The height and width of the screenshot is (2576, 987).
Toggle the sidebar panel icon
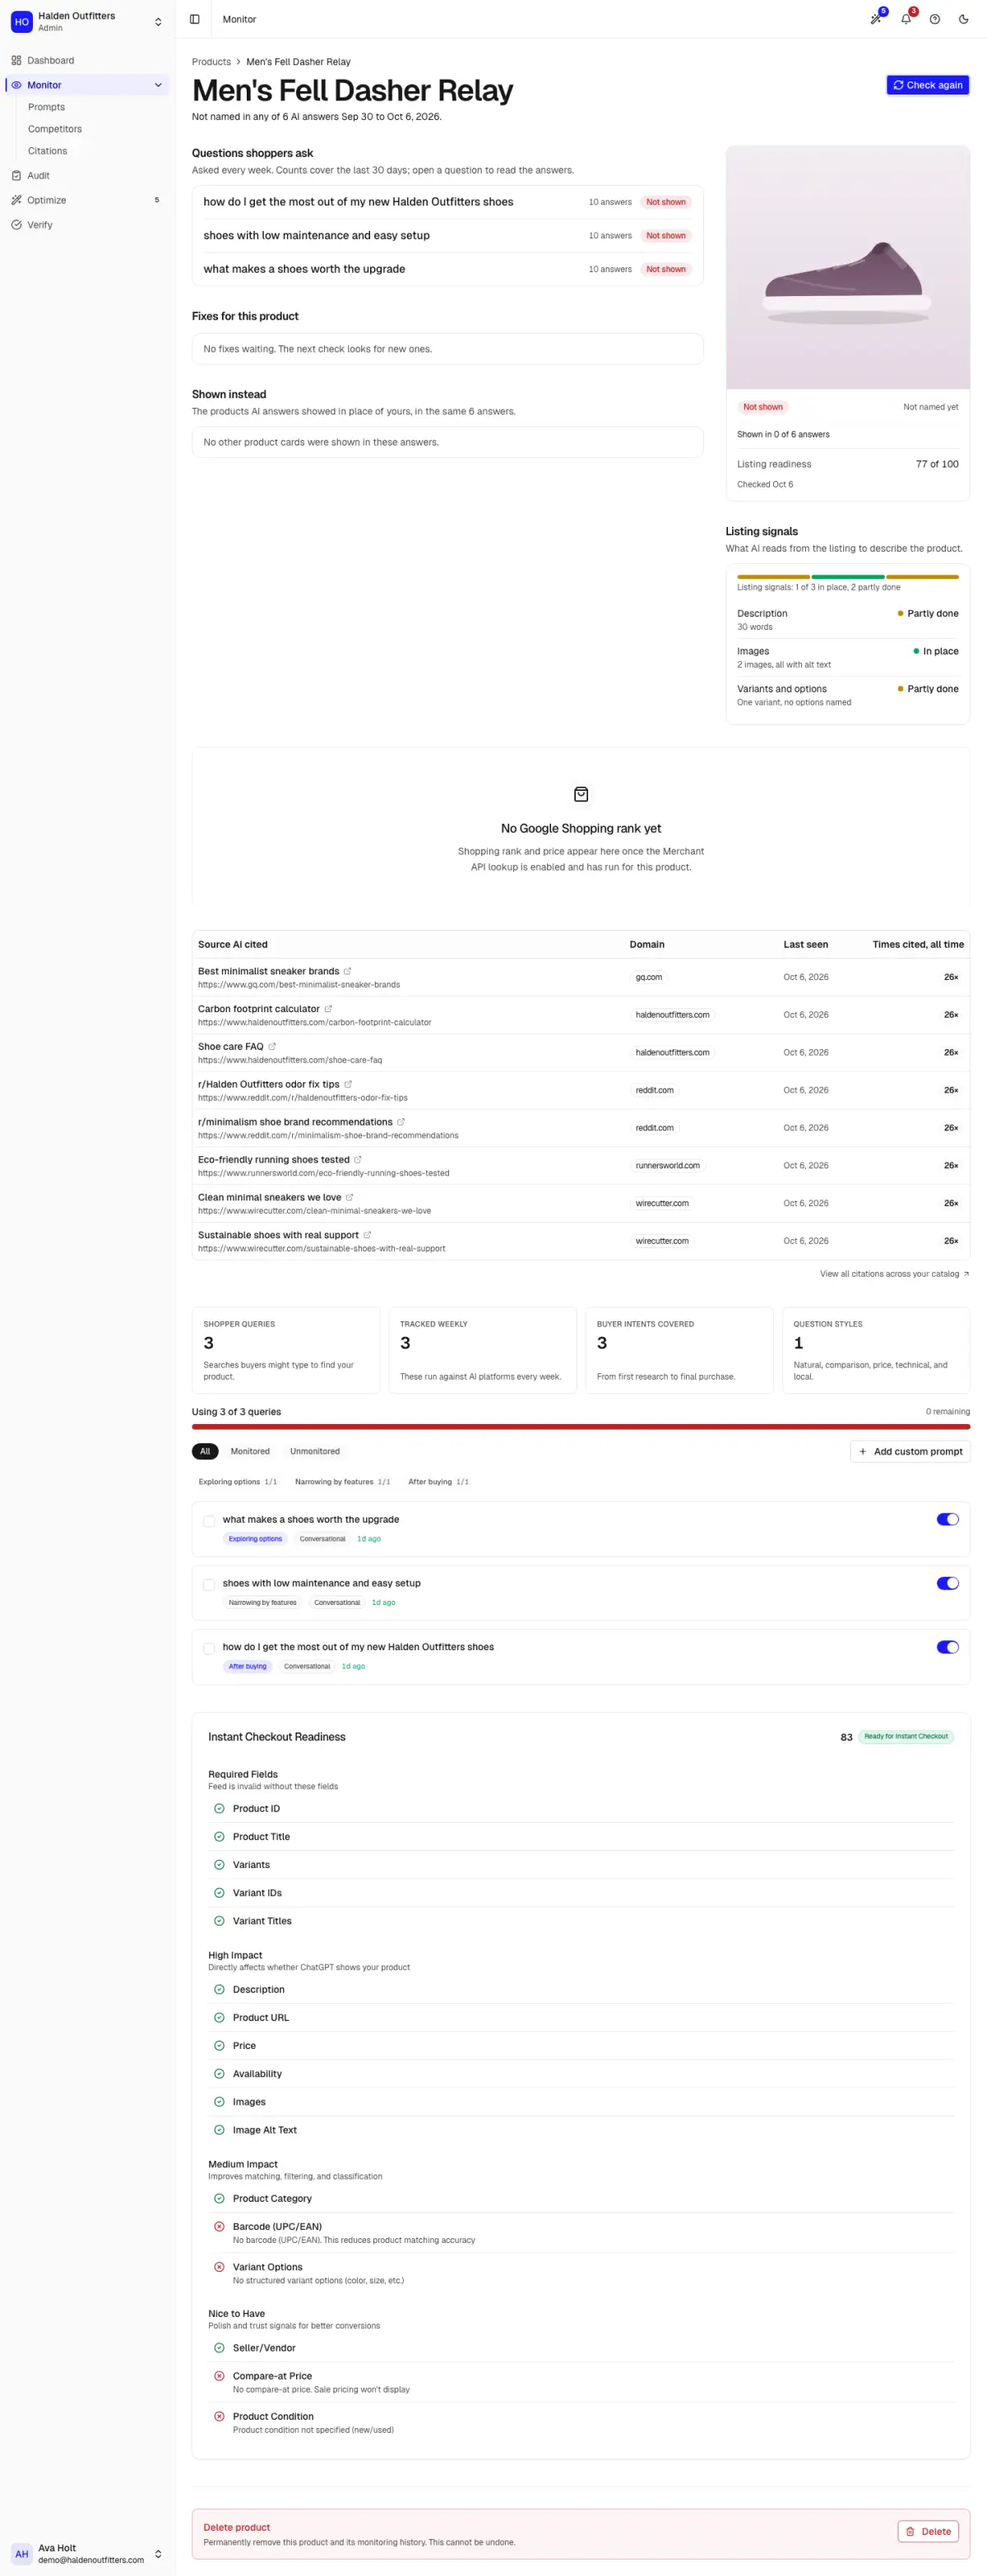coord(194,19)
